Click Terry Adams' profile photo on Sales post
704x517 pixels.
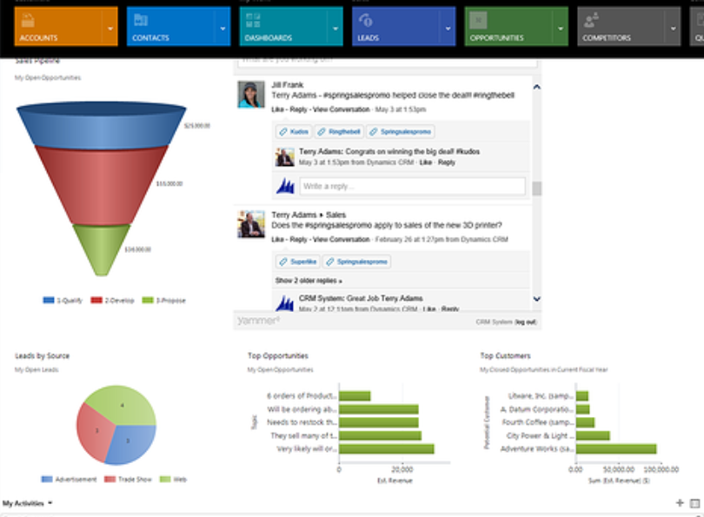point(251,224)
